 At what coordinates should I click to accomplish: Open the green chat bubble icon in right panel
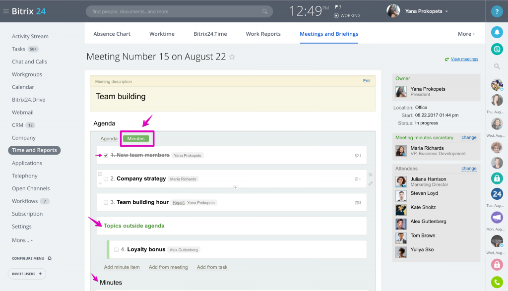(x=497, y=49)
